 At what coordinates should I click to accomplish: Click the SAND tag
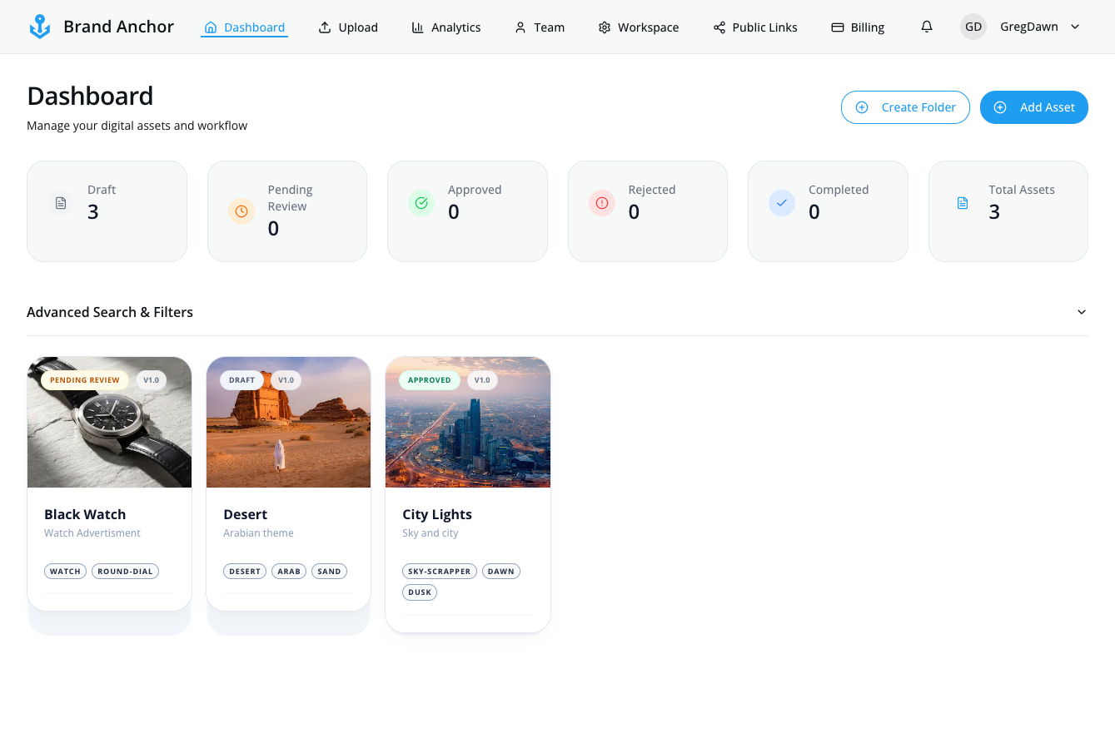(x=329, y=572)
